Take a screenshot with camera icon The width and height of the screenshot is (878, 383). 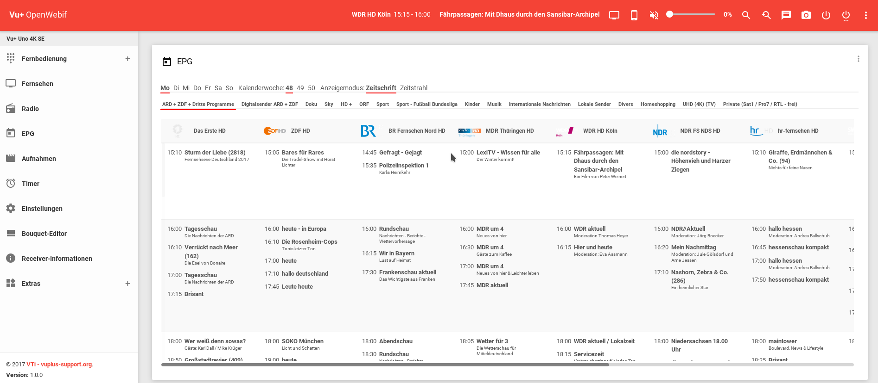tap(806, 15)
